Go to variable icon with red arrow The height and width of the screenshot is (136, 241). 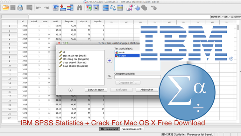point(63,8)
